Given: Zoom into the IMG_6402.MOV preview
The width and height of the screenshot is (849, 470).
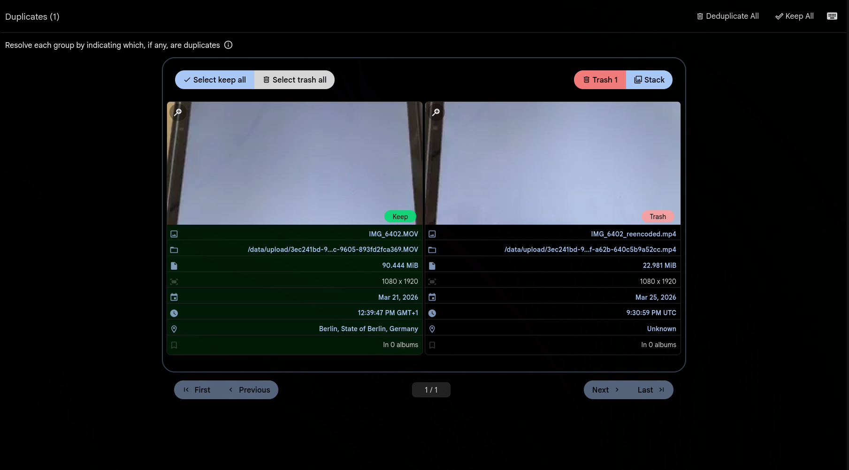Looking at the screenshot, I should pyautogui.click(x=178, y=112).
